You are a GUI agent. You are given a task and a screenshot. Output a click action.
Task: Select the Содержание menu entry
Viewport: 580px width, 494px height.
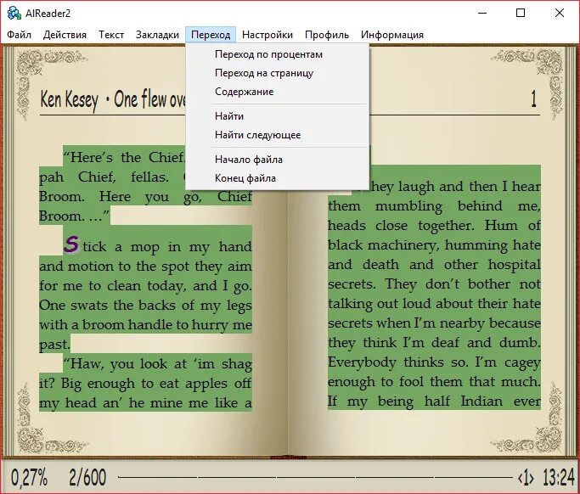pos(278,92)
